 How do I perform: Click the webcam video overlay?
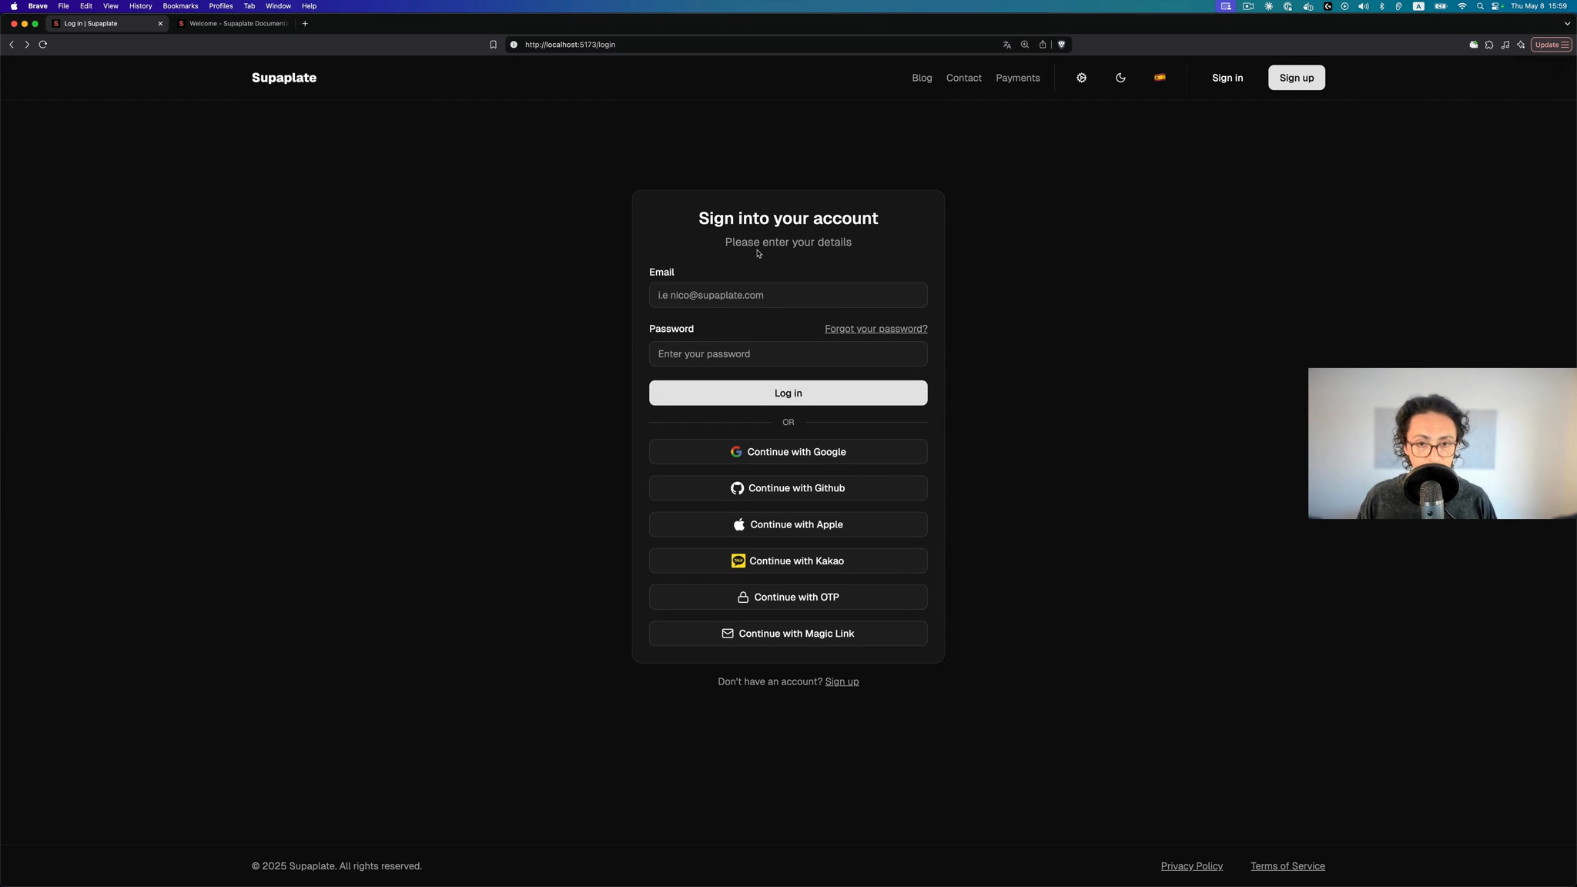coord(1442,443)
